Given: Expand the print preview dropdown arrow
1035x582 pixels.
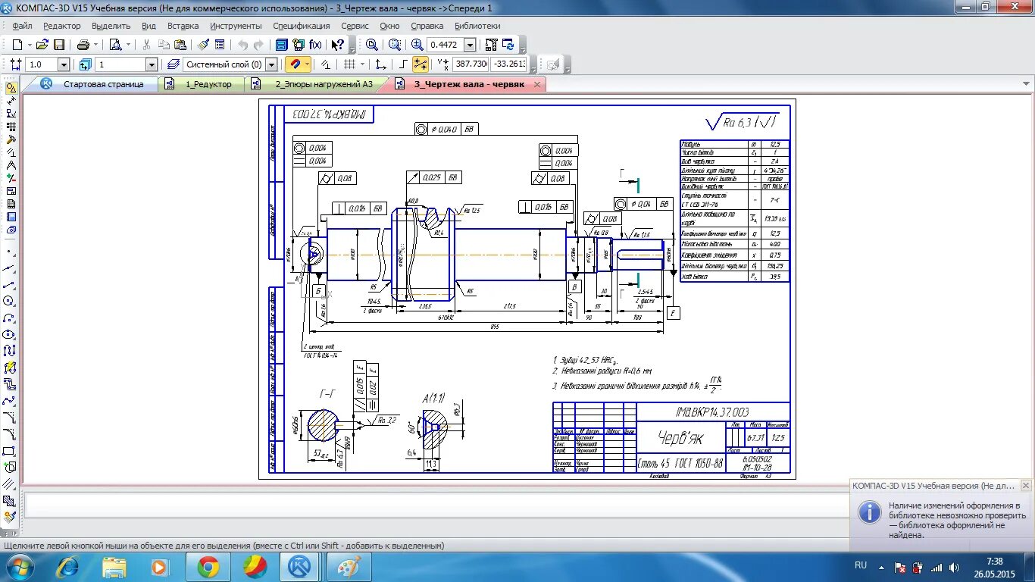Looking at the screenshot, I should click(x=128, y=45).
